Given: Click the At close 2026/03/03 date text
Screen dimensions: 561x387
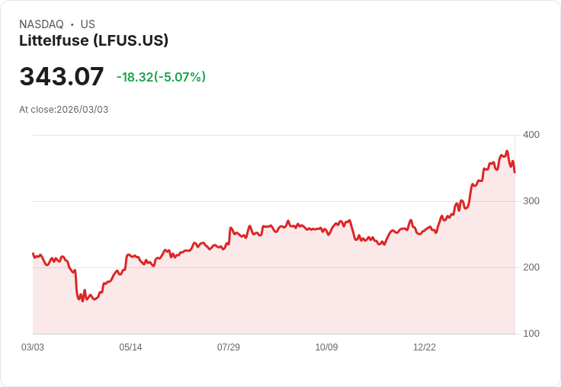Looking at the screenshot, I should (x=64, y=110).
